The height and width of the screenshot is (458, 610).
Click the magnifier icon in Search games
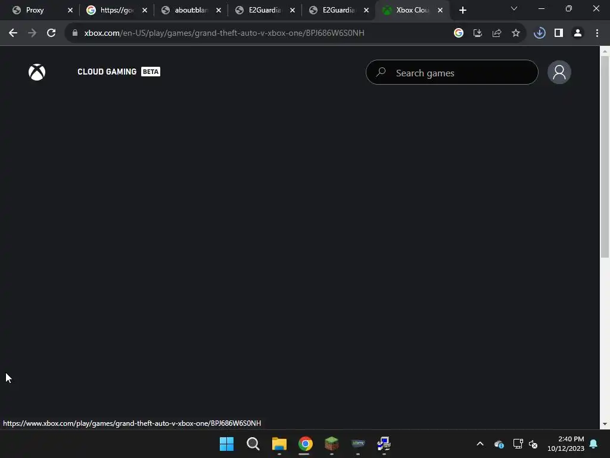(x=381, y=72)
